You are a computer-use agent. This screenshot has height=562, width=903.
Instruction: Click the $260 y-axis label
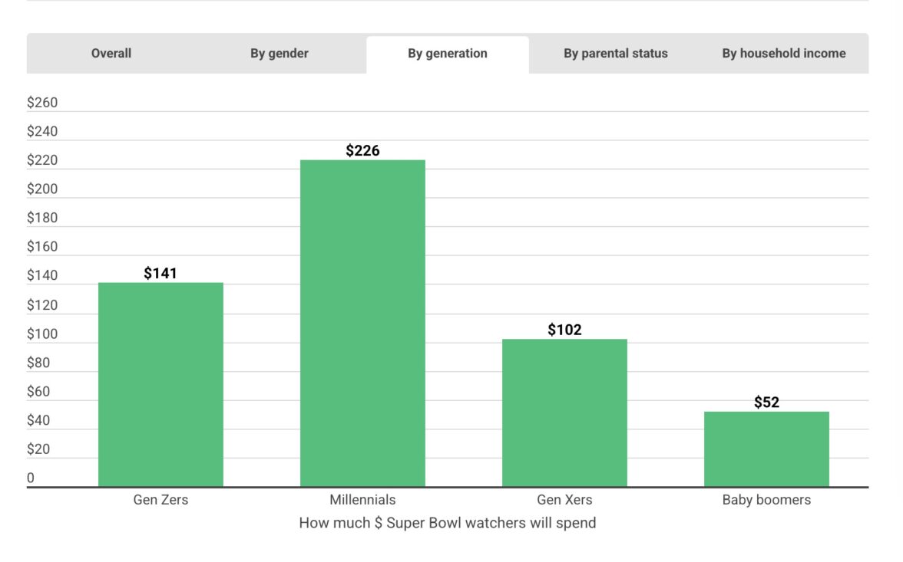(42, 103)
